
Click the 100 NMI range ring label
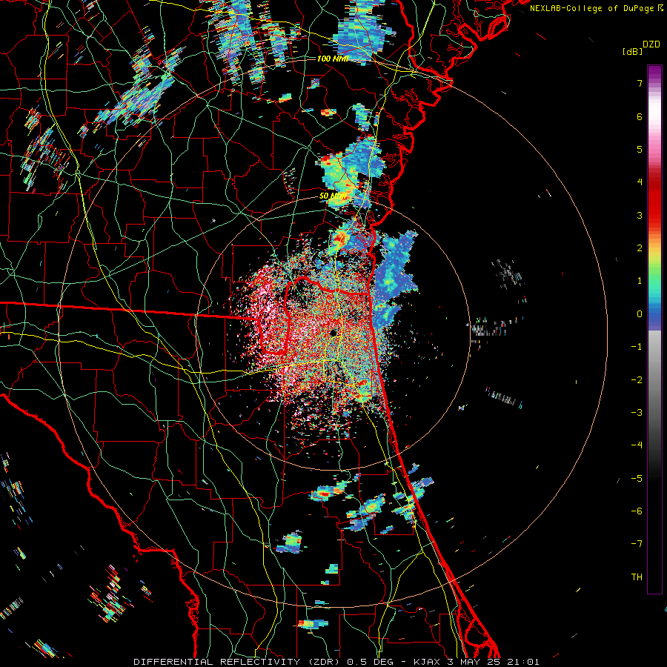[333, 59]
